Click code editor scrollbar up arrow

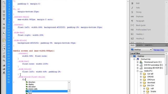pos(128,1)
